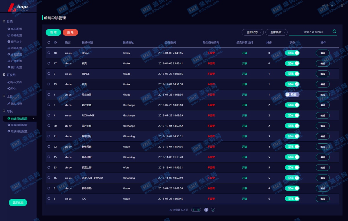348x221 pixels.
Task: Enable the 隐藏 switch for 现货交易 row
Action: [292, 95]
